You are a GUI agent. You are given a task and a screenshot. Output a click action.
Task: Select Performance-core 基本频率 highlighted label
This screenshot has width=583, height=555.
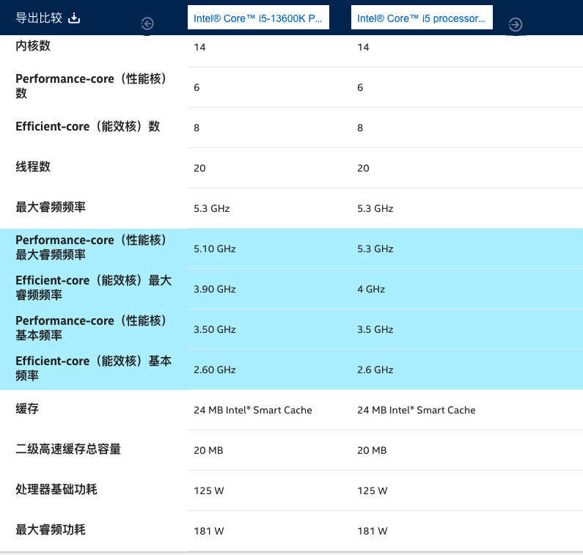coord(91,328)
